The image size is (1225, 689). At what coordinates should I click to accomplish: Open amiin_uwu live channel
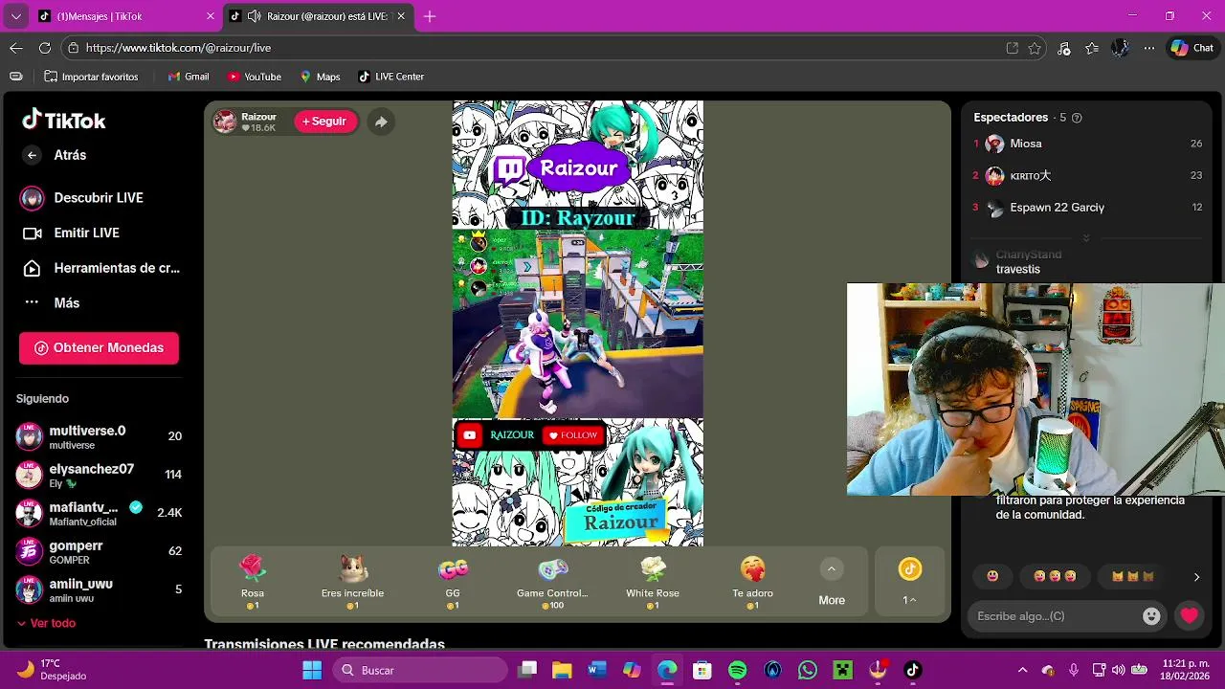pos(99,589)
